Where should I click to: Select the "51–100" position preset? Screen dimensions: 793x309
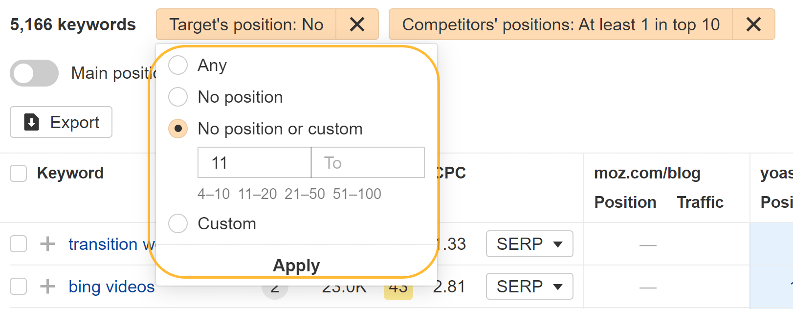point(358,193)
